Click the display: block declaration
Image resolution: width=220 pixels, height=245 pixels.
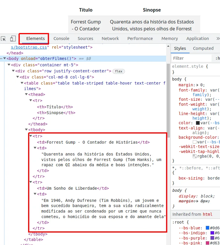[197, 196]
